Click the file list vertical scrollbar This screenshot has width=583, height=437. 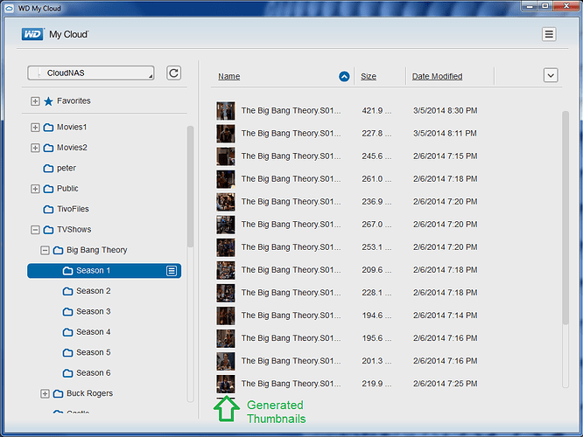(565, 218)
